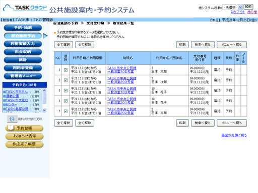This screenshot has width=258, height=193.
Task: Open the 料金収納 menu
Action: [23, 52]
